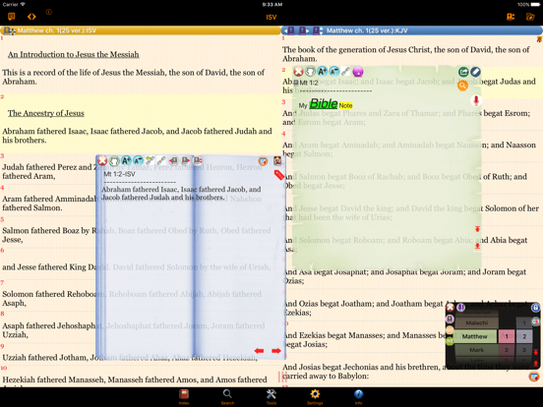Edit the note using the blue pencil icon
Image resolution: width=543 pixels, height=407 pixels.
(x=476, y=72)
